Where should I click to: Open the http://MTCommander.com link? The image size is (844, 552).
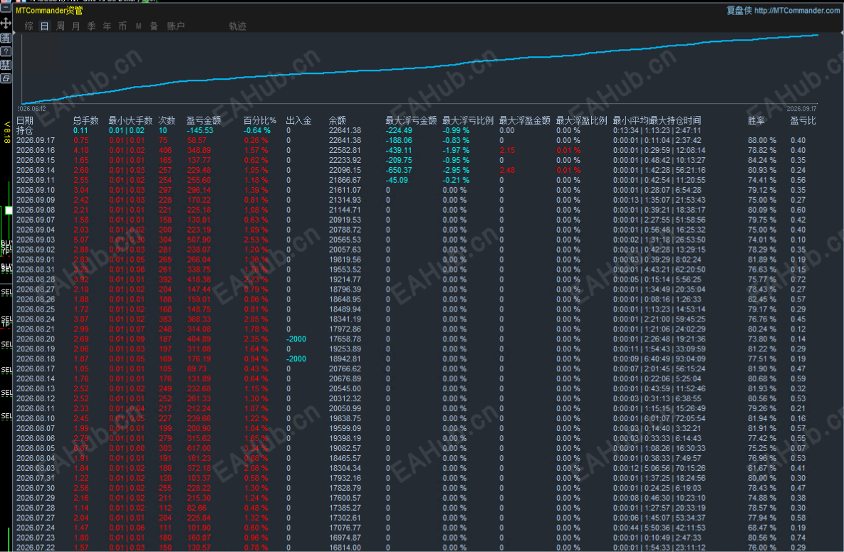pyautogui.click(x=796, y=10)
